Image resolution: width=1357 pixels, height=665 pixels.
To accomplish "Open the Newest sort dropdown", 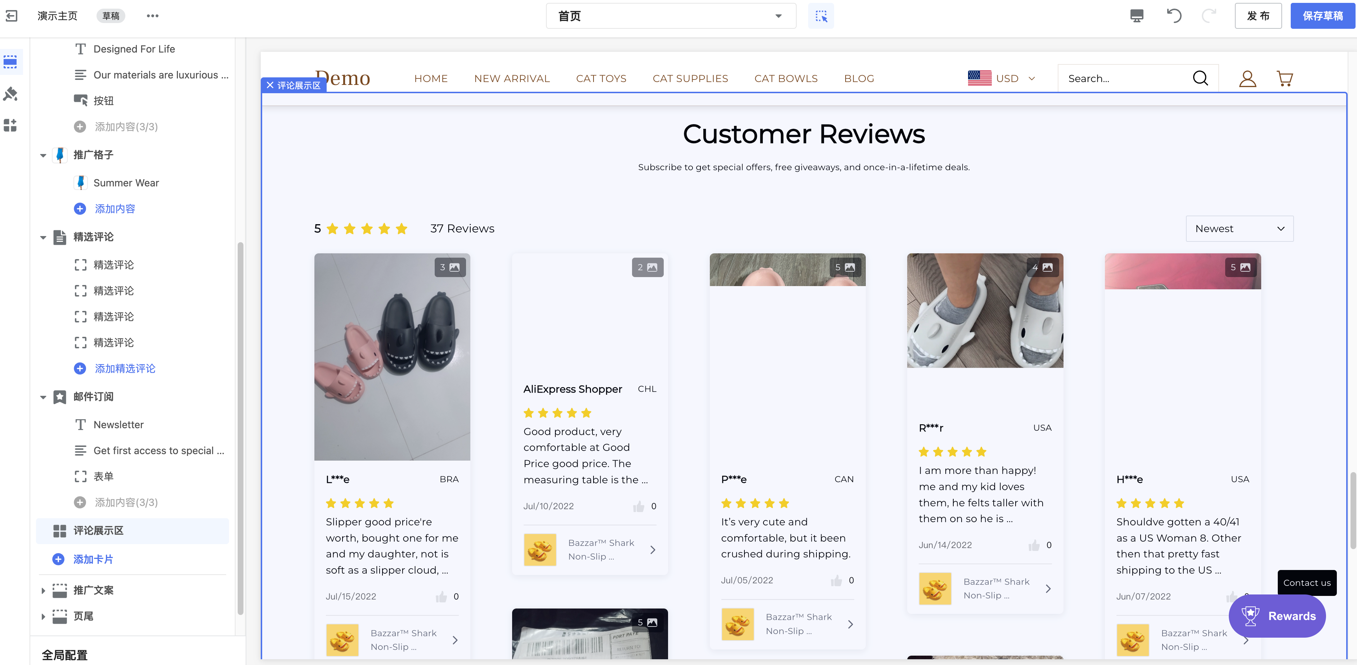I will pyautogui.click(x=1239, y=229).
